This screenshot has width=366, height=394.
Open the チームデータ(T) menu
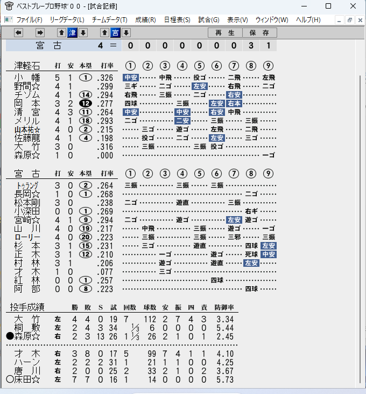click(110, 19)
